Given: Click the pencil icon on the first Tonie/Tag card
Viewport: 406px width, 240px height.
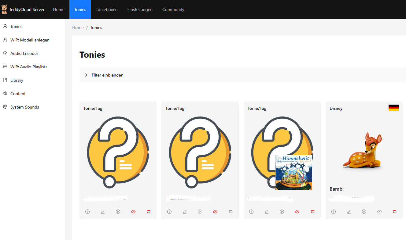Looking at the screenshot, I should click(x=103, y=212).
